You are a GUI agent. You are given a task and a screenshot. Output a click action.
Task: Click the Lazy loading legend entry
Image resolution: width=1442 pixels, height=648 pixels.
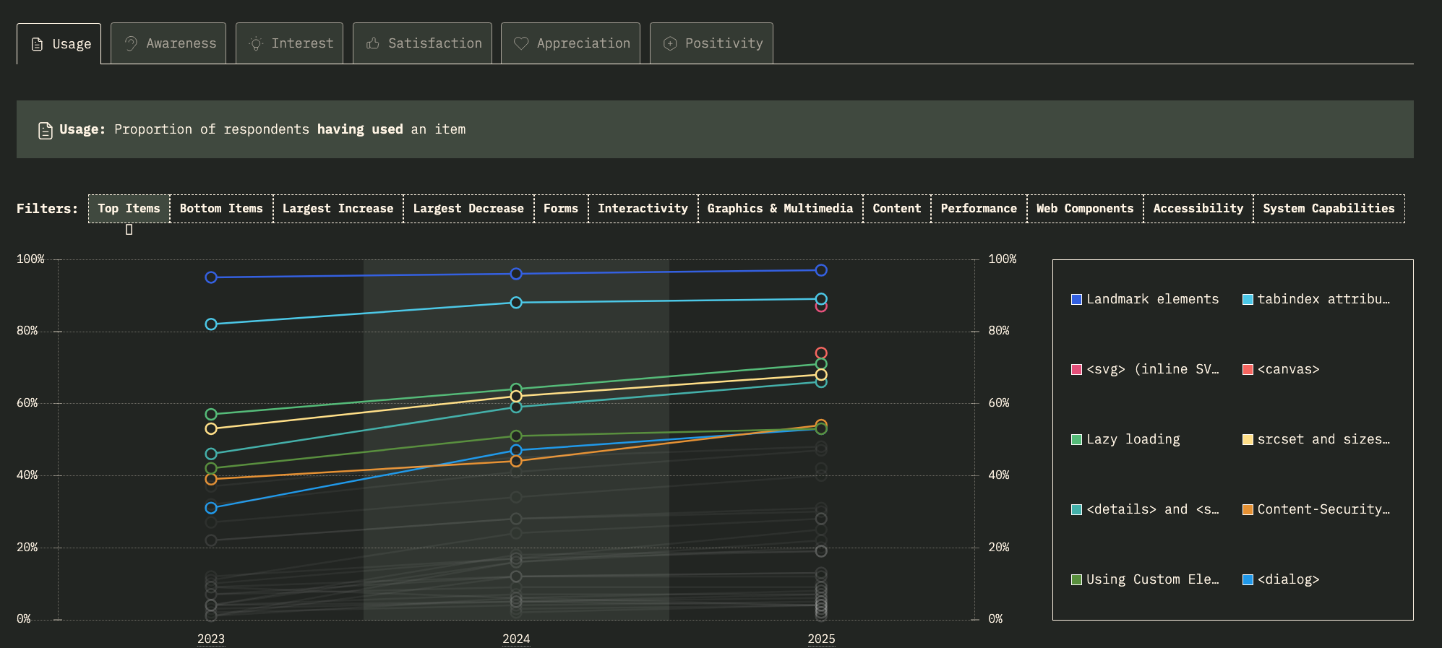1132,440
